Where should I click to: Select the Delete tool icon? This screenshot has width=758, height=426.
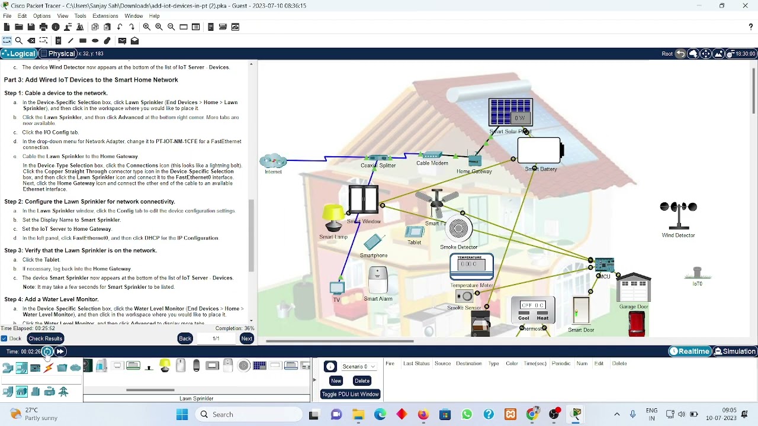click(x=31, y=41)
